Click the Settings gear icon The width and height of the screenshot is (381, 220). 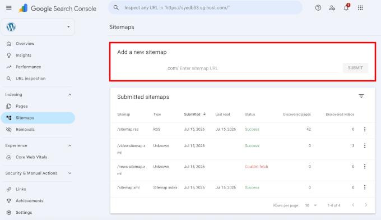click(x=9, y=213)
